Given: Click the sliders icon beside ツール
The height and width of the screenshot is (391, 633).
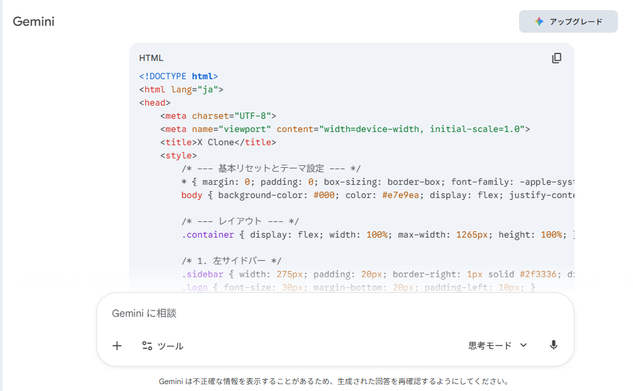Looking at the screenshot, I should coord(147,345).
